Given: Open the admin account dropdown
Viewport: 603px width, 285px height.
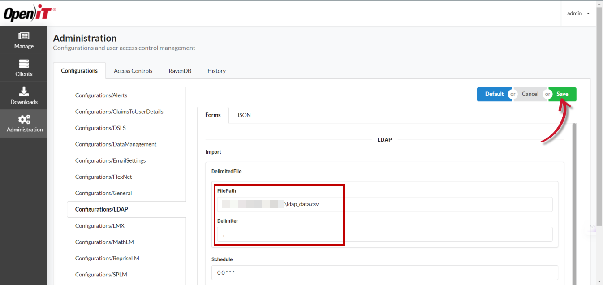Looking at the screenshot, I should click(x=578, y=13).
